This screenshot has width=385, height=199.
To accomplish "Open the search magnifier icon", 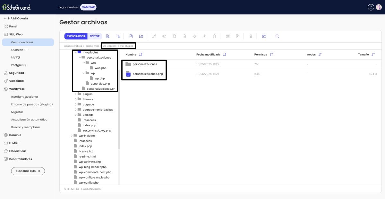I will click(277, 36).
